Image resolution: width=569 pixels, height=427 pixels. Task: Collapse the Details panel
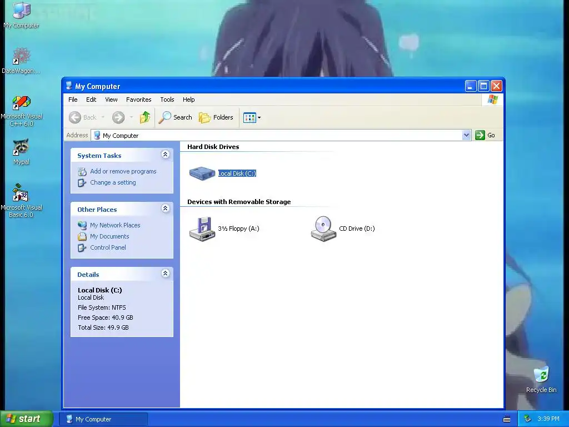[x=165, y=274]
